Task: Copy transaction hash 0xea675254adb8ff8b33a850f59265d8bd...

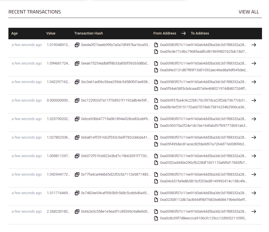Action: click(77, 63)
